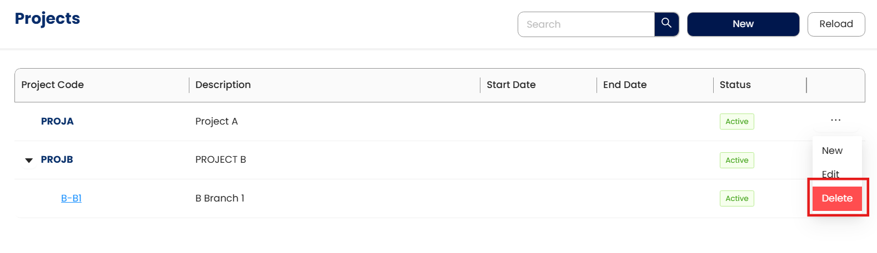The height and width of the screenshot is (253, 877).
Task: Click the Active badge for PROJA
Action: [x=736, y=122]
